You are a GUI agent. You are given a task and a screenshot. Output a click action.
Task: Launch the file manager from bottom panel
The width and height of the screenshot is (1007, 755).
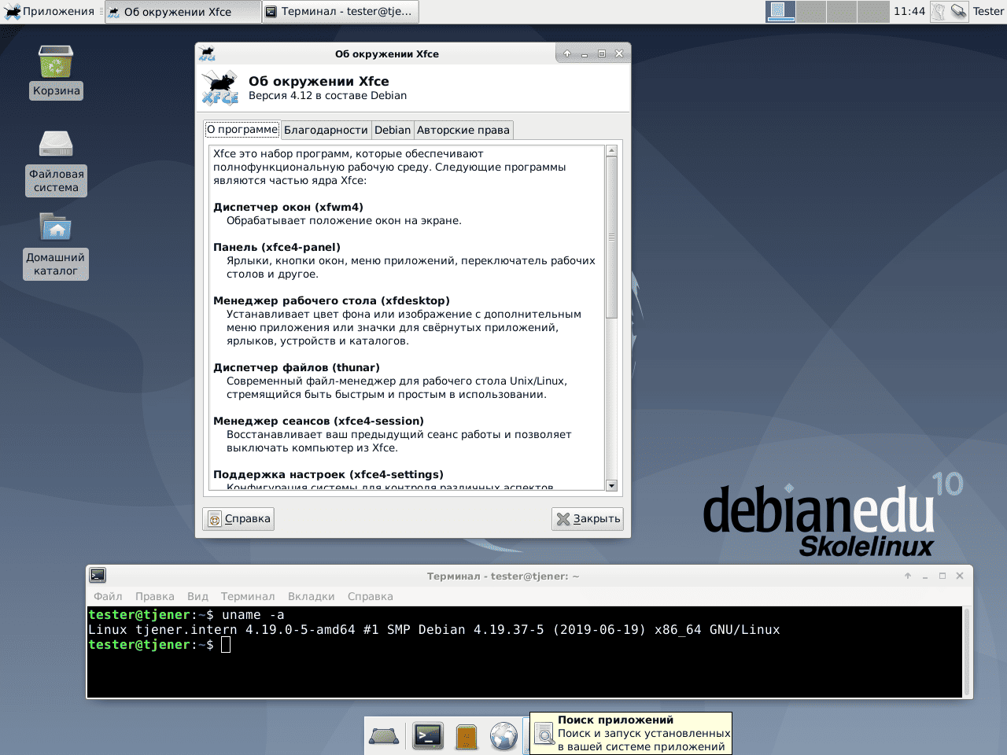click(467, 736)
